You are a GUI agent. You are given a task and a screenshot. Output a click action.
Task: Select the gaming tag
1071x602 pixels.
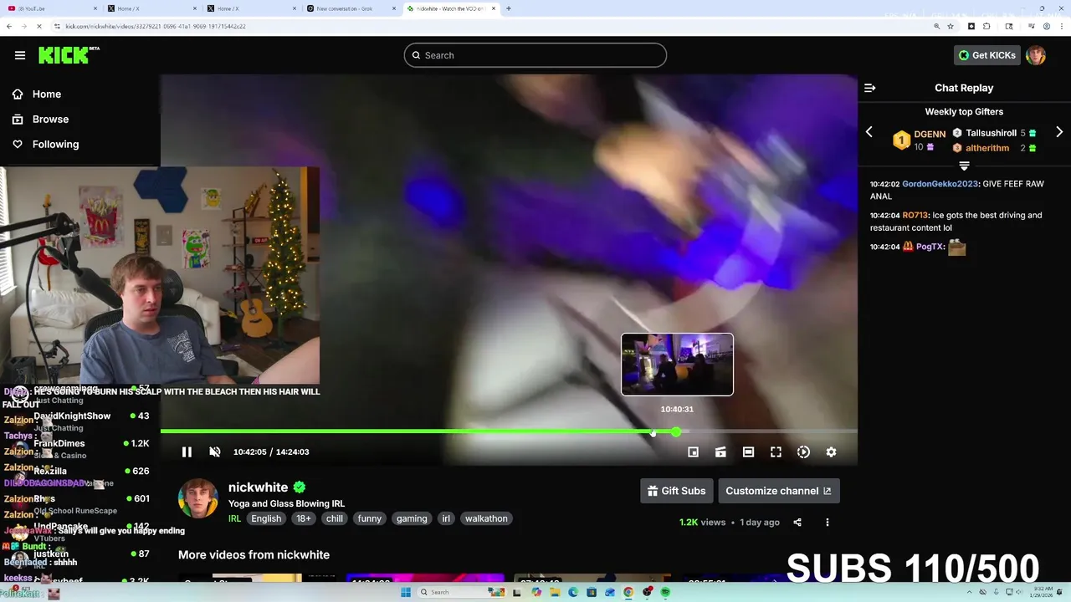point(412,518)
